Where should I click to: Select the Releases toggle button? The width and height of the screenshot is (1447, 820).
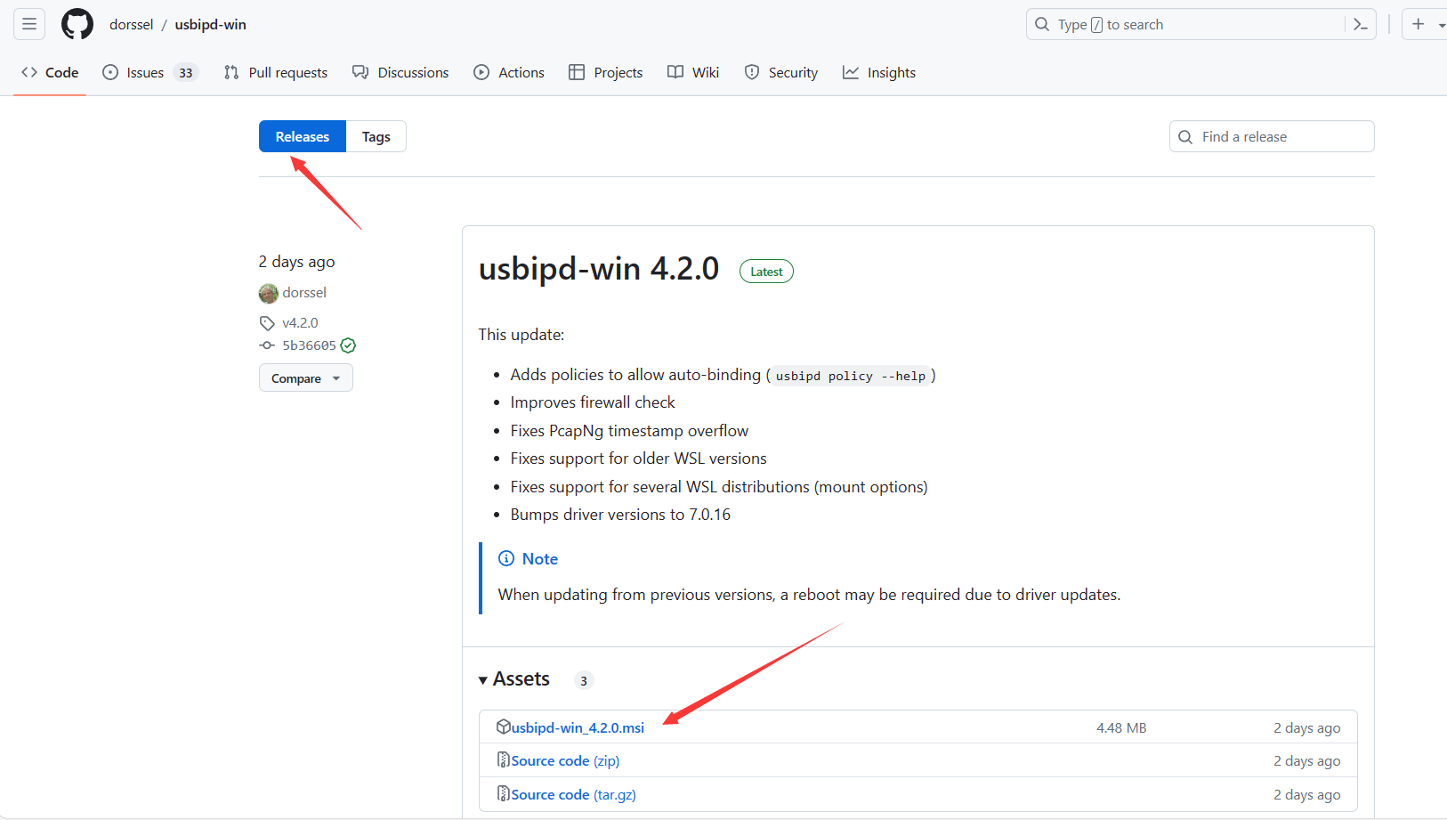(x=302, y=136)
